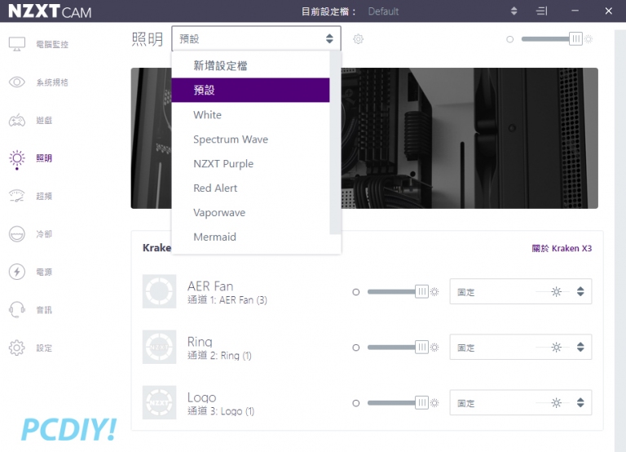Click Ring brightness maximum sun
The image size is (626, 452).
pyautogui.click(x=434, y=348)
